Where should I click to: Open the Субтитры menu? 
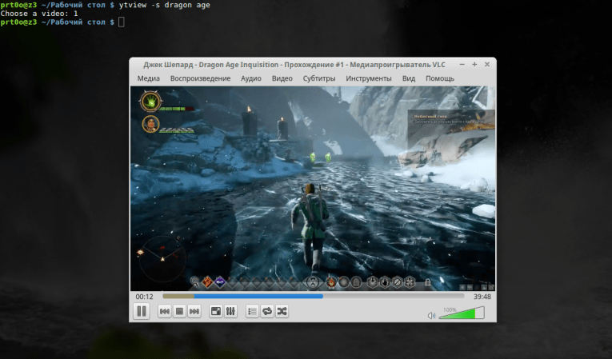click(319, 78)
